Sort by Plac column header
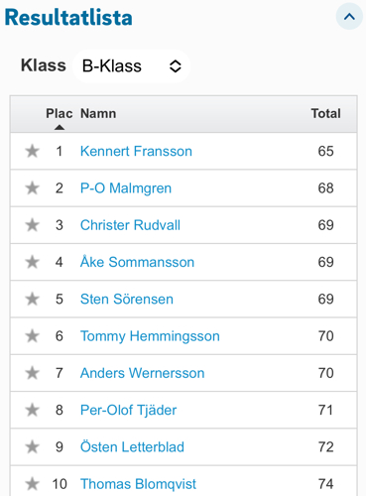 point(60,113)
